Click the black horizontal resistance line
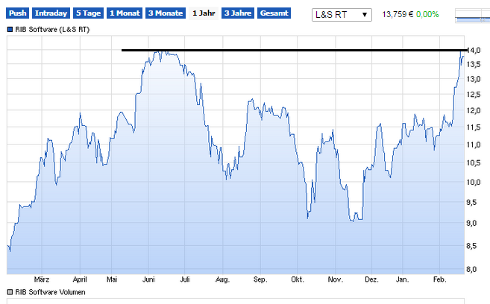Screen dimensions: 490x304 coord(291,50)
